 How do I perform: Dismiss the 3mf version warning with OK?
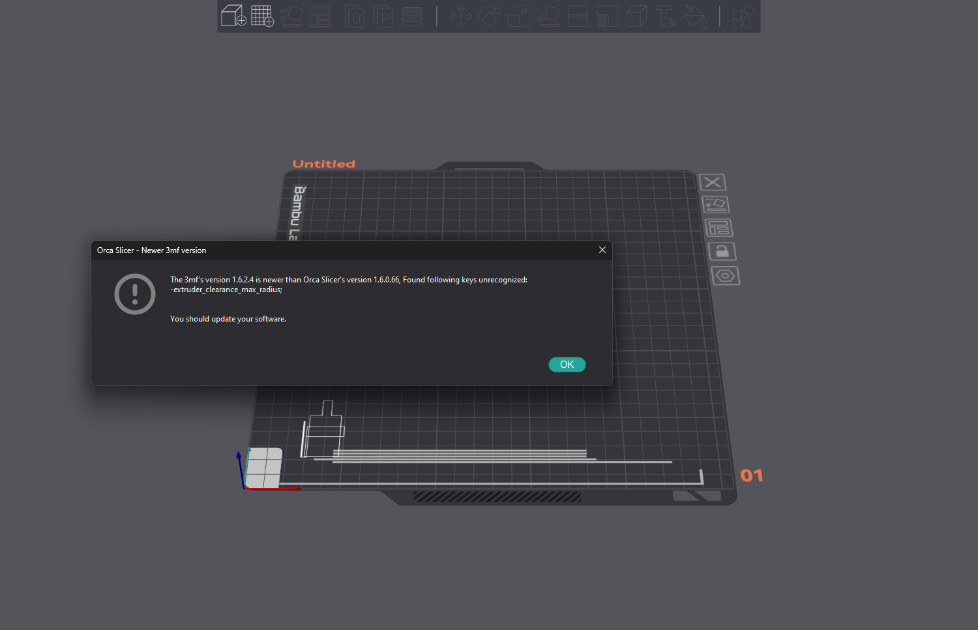click(567, 365)
